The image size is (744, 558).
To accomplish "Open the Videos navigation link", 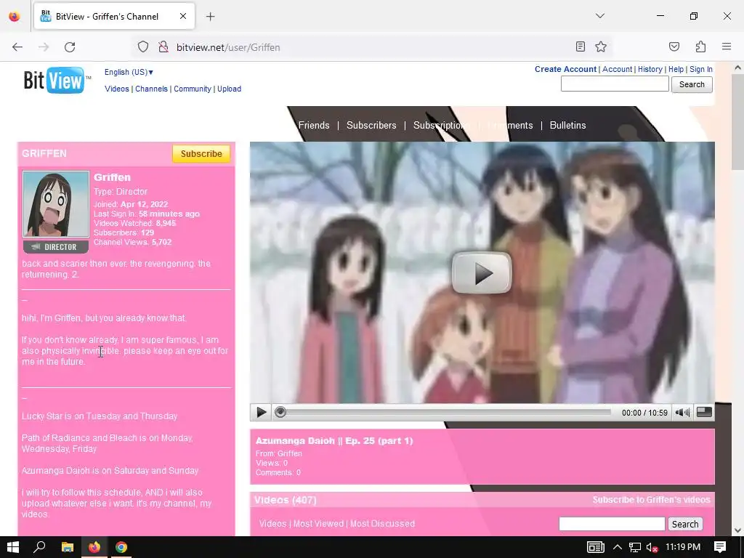I will (117, 89).
